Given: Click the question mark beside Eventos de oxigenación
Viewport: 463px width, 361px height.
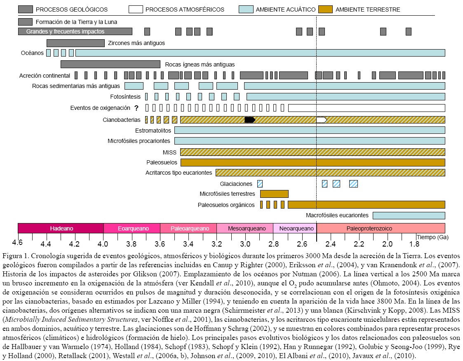Looking at the screenshot, I should tap(136, 108).
